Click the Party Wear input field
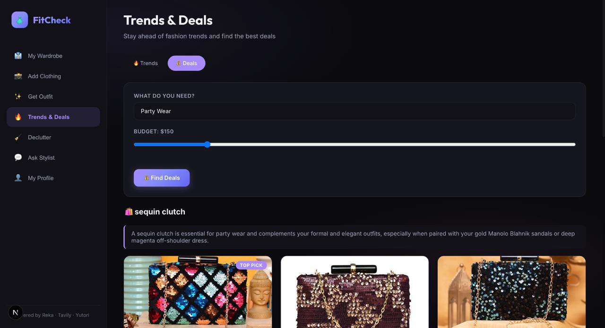Screen dimensions: 605x328 (354, 111)
